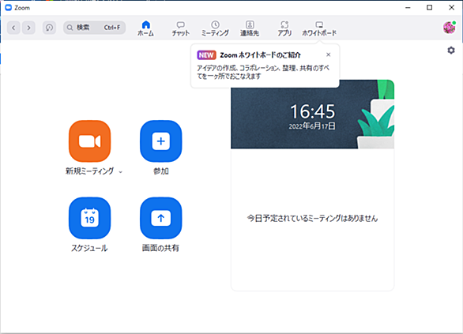The image size is (463, 334).
Task: Open the Apps (アプリ) tab
Action: pos(284,28)
